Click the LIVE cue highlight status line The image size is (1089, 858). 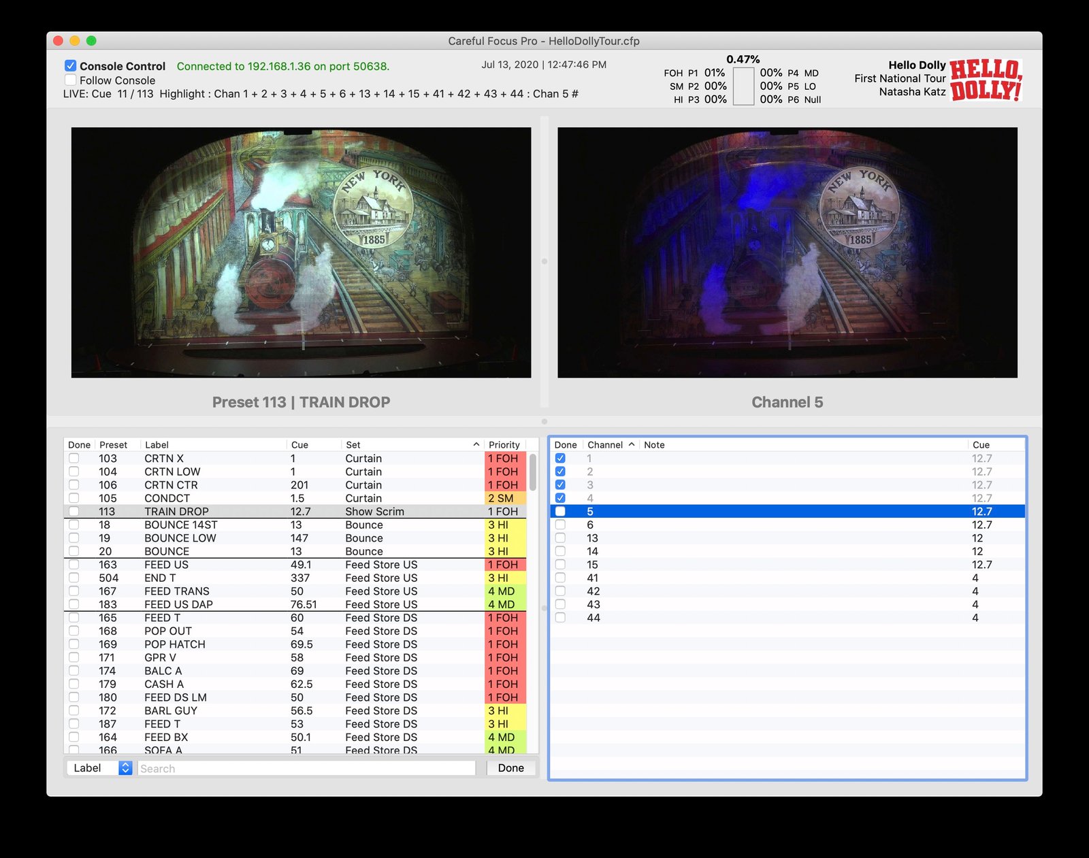click(321, 93)
